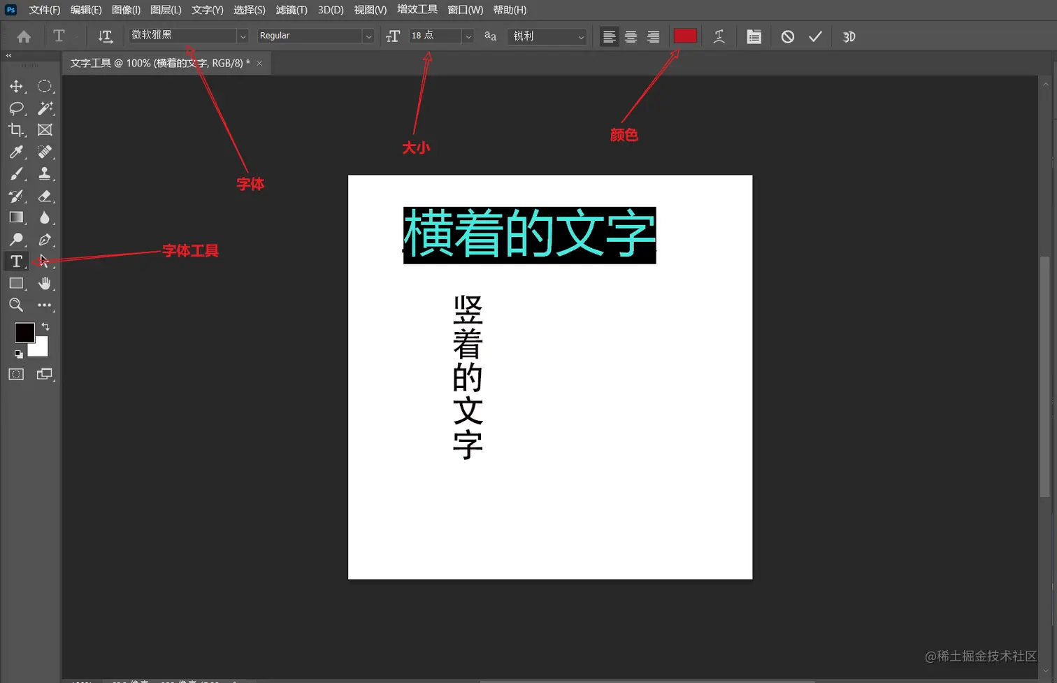The width and height of the screenshot is (1057, 683).
Task: Collapse the toolbar with double chevron
Action: 8,55
